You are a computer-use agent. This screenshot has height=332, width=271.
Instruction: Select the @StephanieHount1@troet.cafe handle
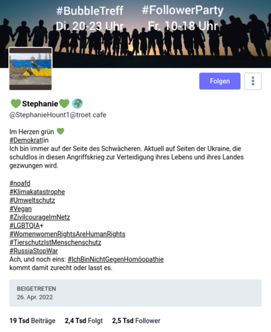(x=57, y=115)
